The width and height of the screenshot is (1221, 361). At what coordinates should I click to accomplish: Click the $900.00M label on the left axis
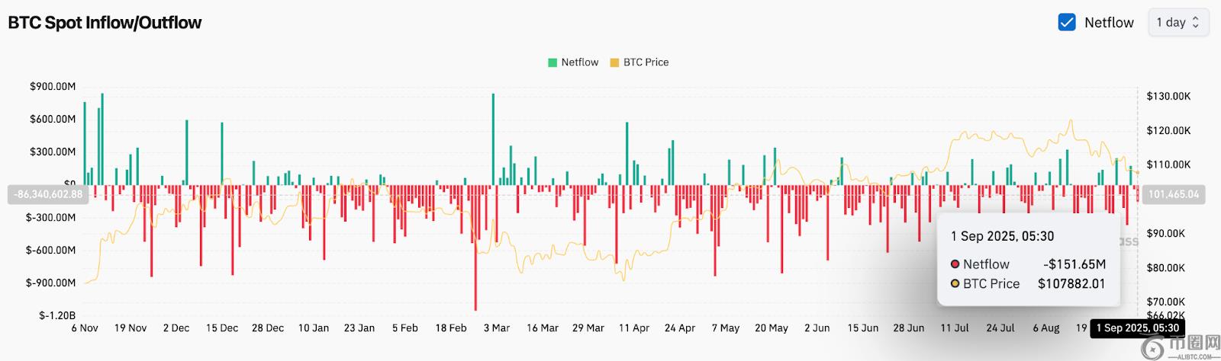tap(53, 87)
